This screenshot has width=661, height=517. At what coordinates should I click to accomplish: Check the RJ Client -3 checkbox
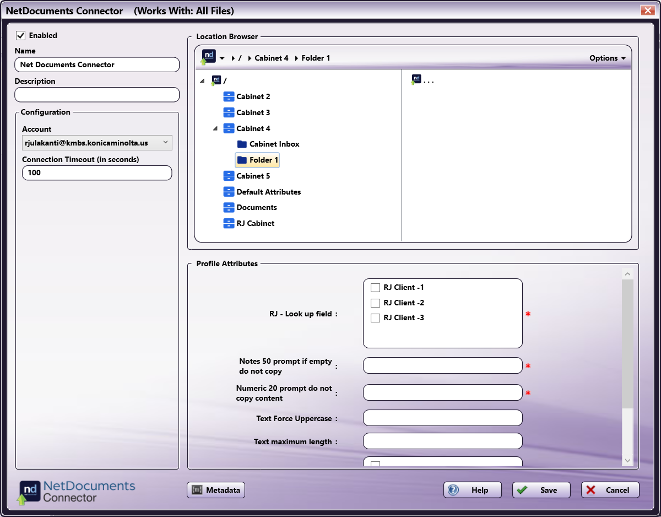[376, 318]
